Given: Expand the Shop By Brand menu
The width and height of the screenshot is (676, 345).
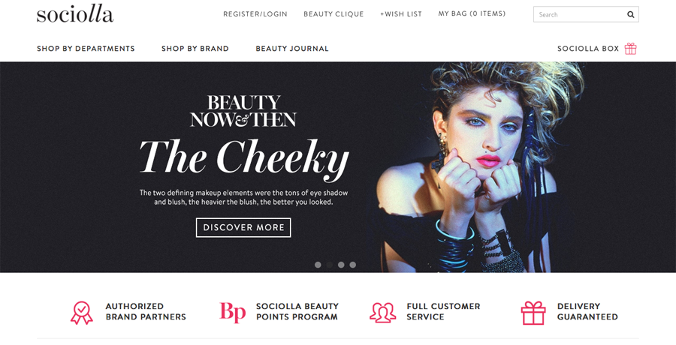Looking at the screenshot, I should (x=195, y=49).
